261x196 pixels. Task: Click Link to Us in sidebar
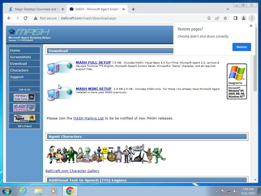24,90
